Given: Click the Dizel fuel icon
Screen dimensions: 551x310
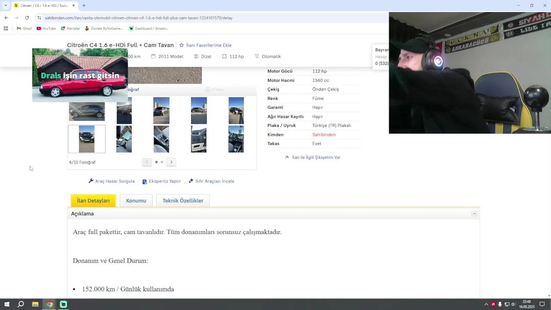Looking at the screenshot, I should click(x=196, y=56).
